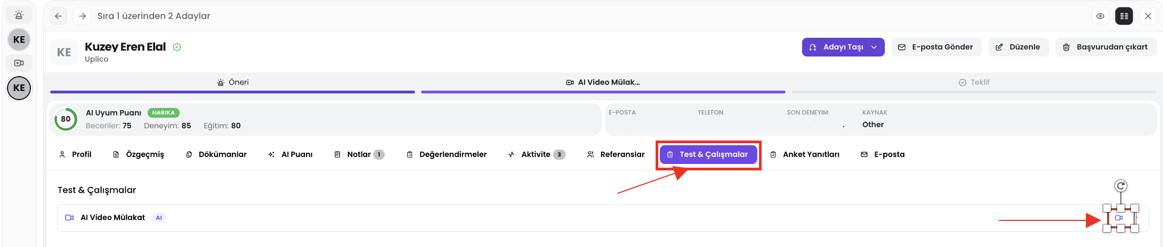The height and width of the screenshot is (247, 1163).
Task: Click the video icon in AI Video Mülakat row
Action: [1119, 218]
